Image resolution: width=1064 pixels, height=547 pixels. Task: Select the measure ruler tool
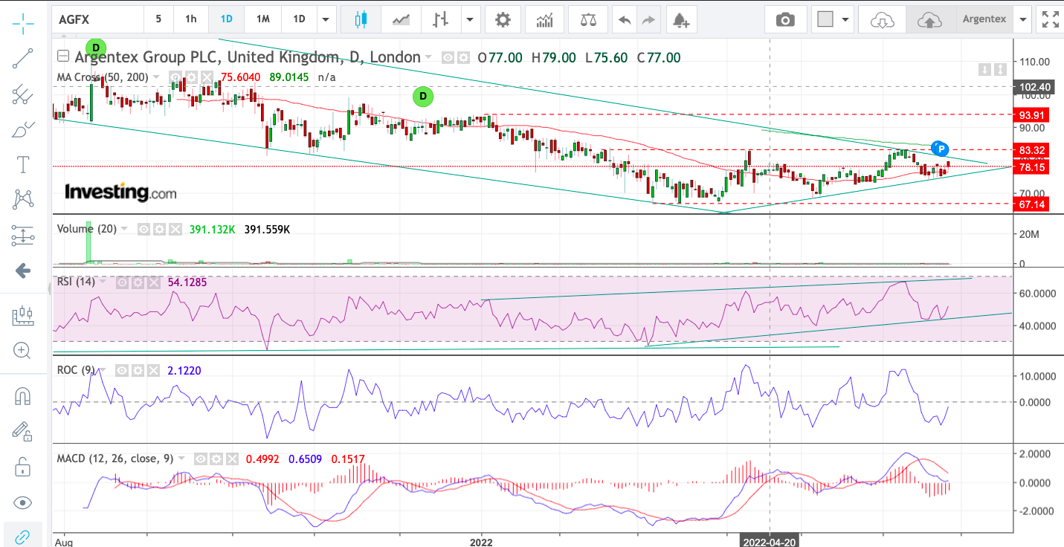click(23, 315)
